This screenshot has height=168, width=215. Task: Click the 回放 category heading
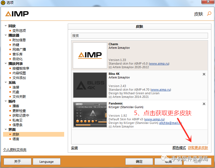coord(12,26)
